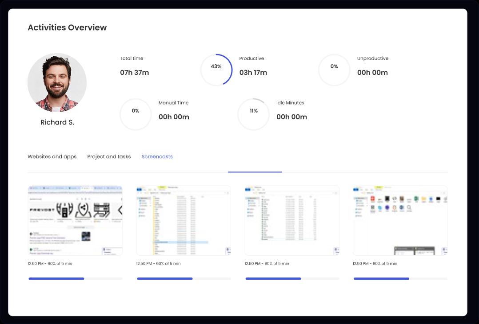Open the Prevost website screencast thumbnail
Image resolution: width=479 pixels, height=324 pixels.
(75, 220)
